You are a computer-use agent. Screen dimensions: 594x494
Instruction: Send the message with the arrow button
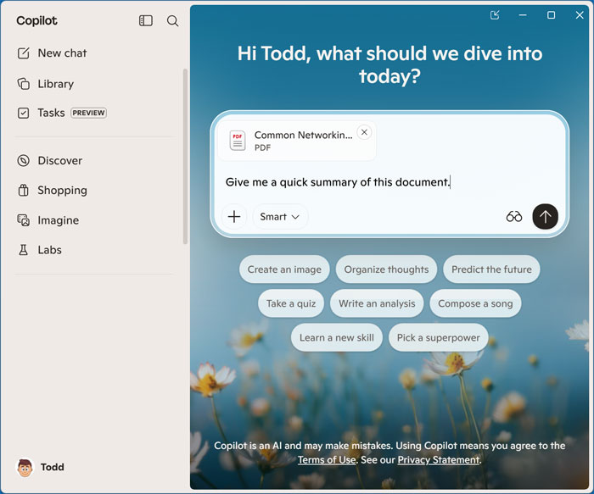[545, 217]
